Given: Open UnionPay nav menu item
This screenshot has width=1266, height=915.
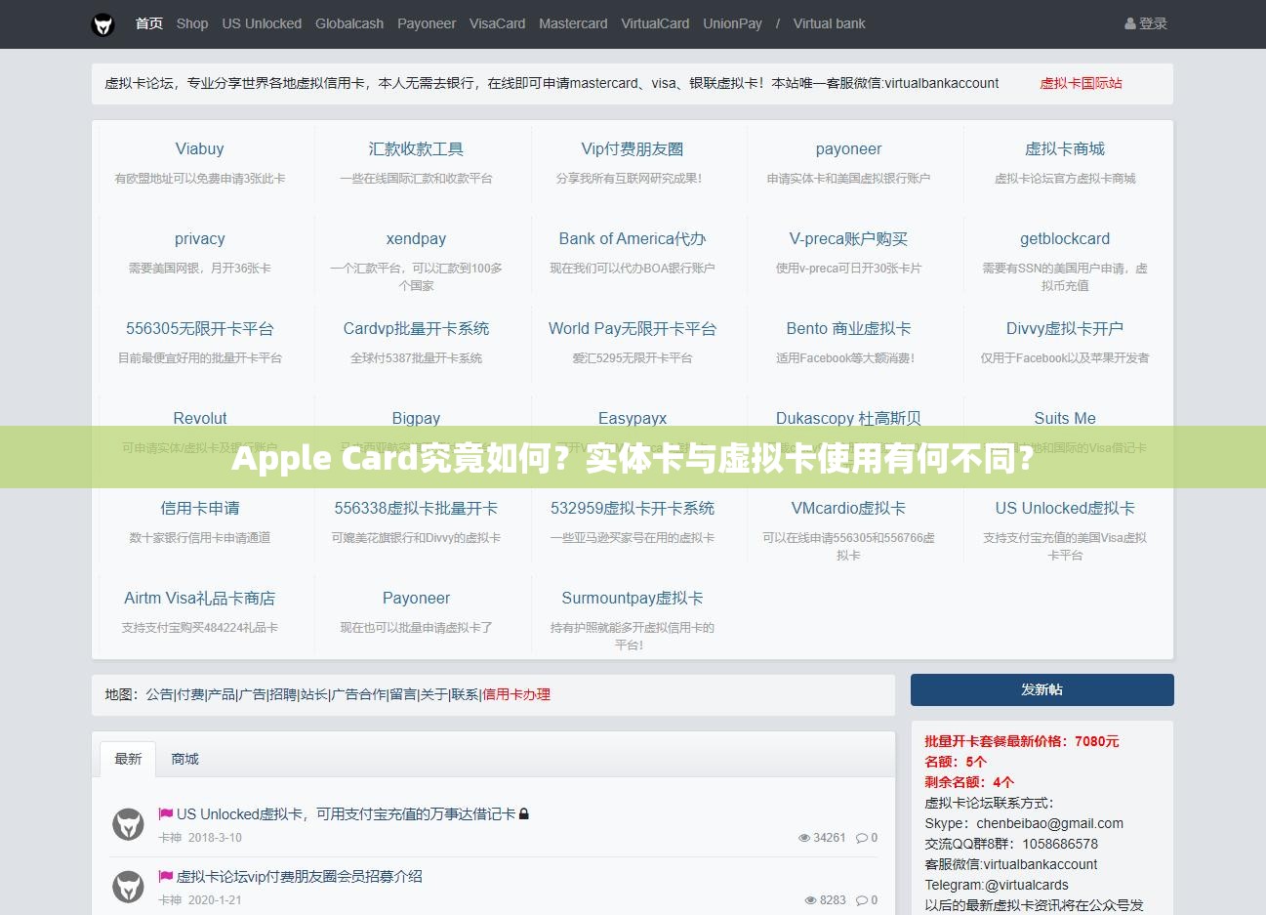Looking at the screenshot, I should coord(732,23).
